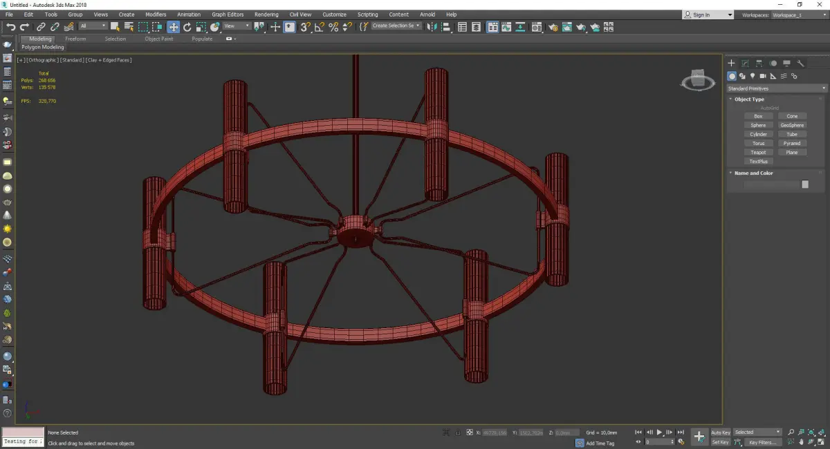This screenshot has width=830, height=449.
Task: Click Add Time Tag in the status bar
Action: pos(600,443)
